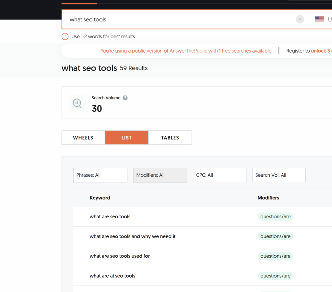Image resolution: width=332 pixels, height=292 pixels.
Task: Click the Search Volume help question mark
Action: click(x=125, y=98)
